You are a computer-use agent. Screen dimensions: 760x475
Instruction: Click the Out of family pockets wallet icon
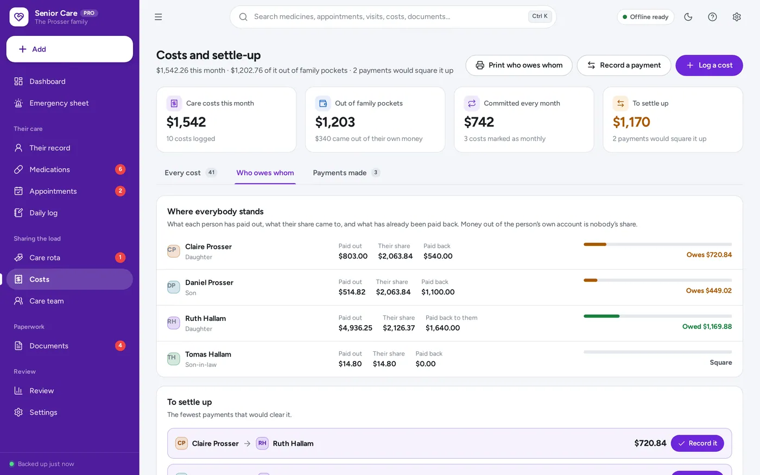323,103
